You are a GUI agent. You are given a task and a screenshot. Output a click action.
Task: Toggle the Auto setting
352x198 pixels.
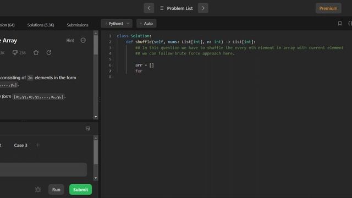[x=146, y=24]
